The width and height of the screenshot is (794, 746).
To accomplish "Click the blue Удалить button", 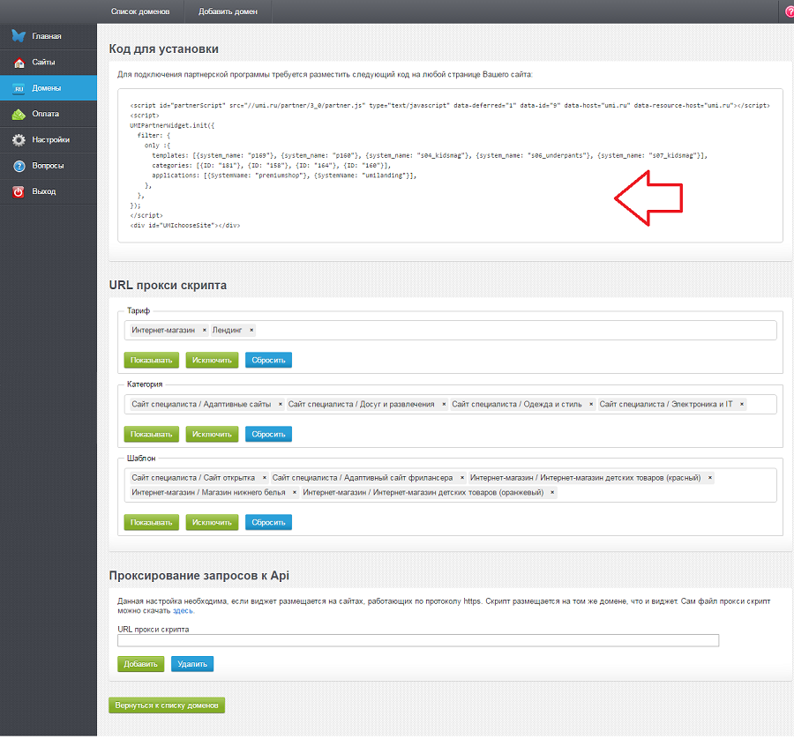I will tap(192, 663).
